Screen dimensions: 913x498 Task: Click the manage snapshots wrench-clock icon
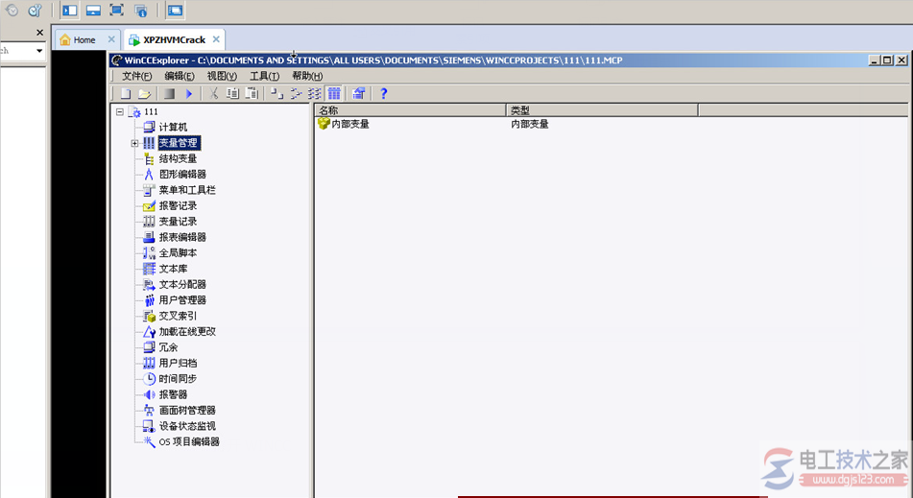[x=35, y=10]
